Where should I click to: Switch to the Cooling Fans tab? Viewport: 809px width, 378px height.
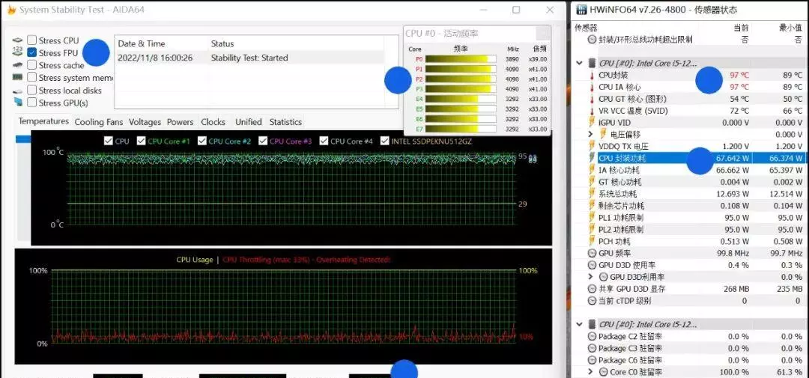coord(99,122)
